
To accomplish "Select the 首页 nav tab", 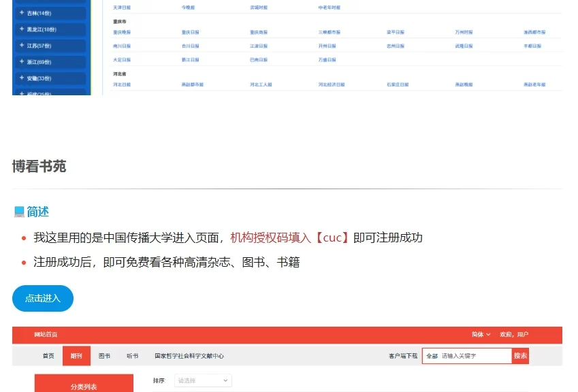I will coord(48,356).
